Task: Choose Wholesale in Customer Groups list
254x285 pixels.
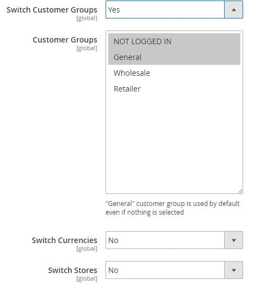Action: (174, 73)
